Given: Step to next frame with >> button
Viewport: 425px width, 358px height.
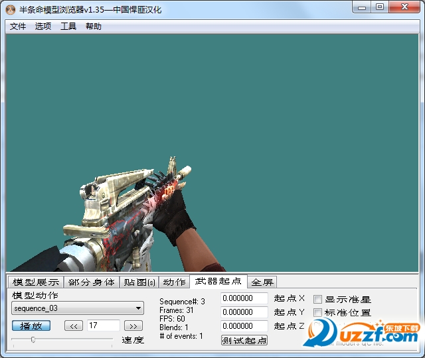Looking at the screenshot, I should [x=133, y=326].
